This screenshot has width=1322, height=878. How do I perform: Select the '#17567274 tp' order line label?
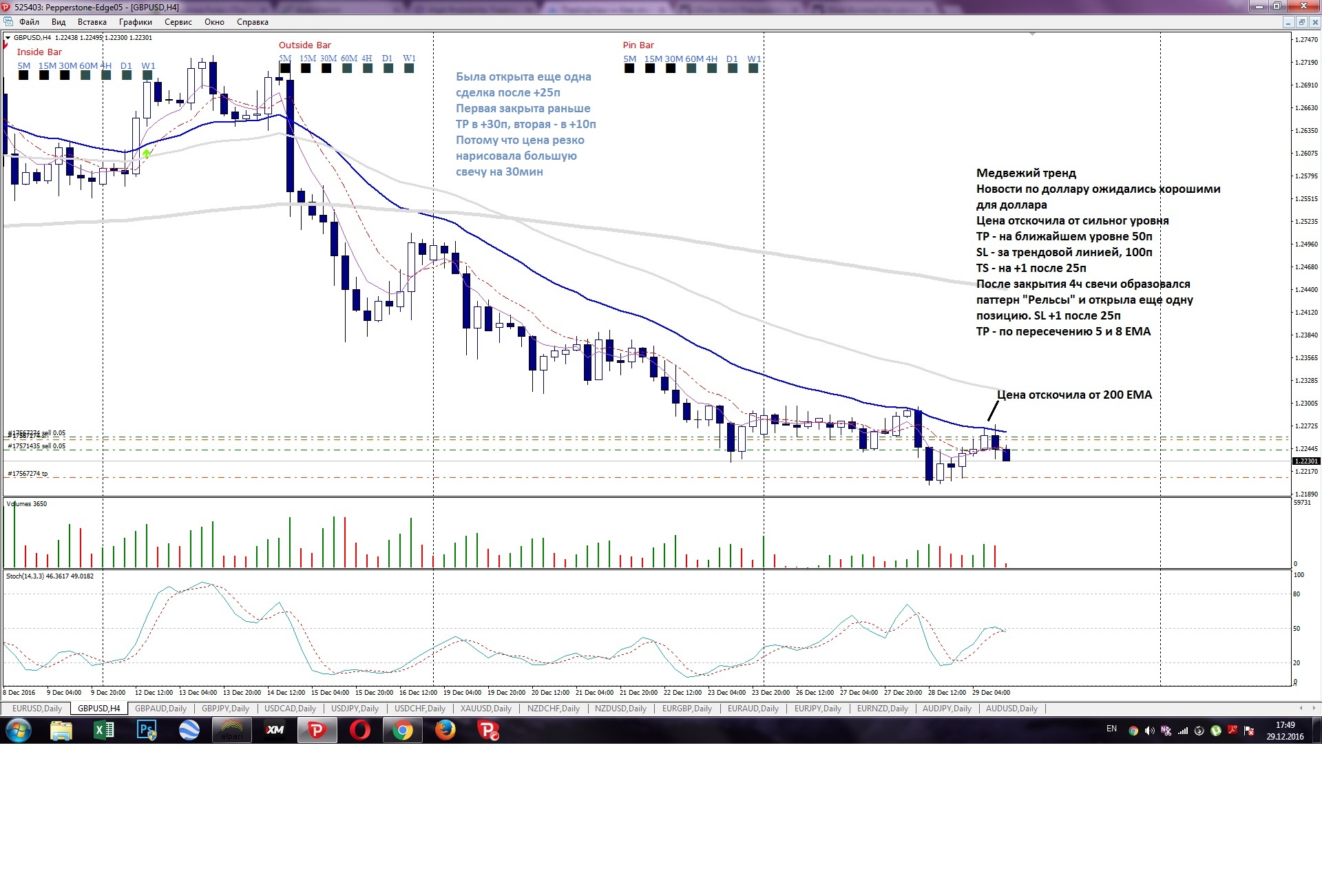click(28, 474)
